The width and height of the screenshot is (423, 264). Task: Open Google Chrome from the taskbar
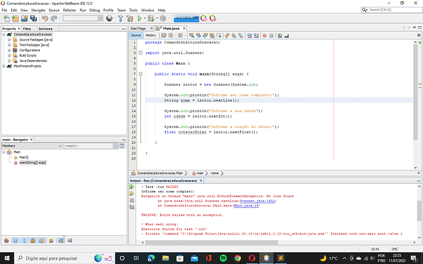238,258
